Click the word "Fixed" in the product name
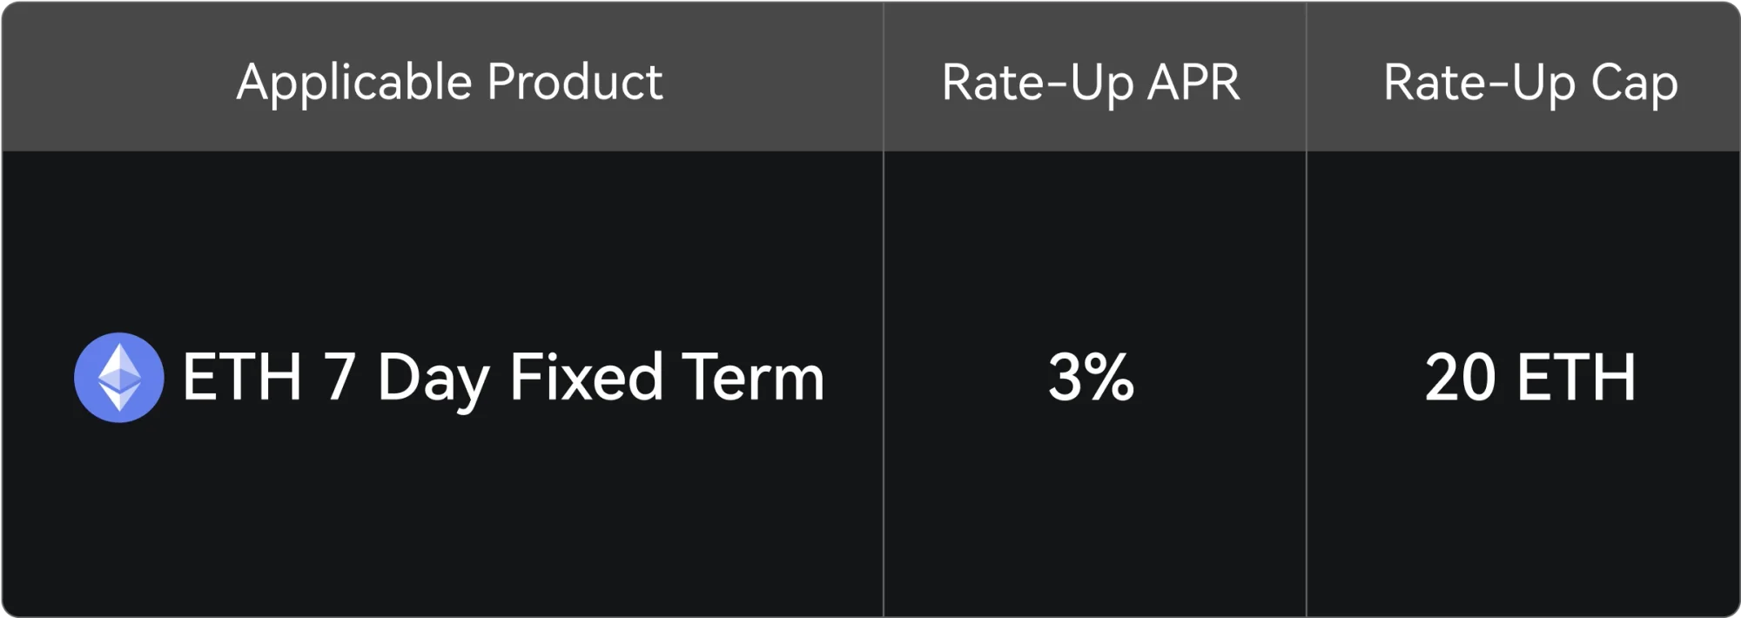 [587, 377]
